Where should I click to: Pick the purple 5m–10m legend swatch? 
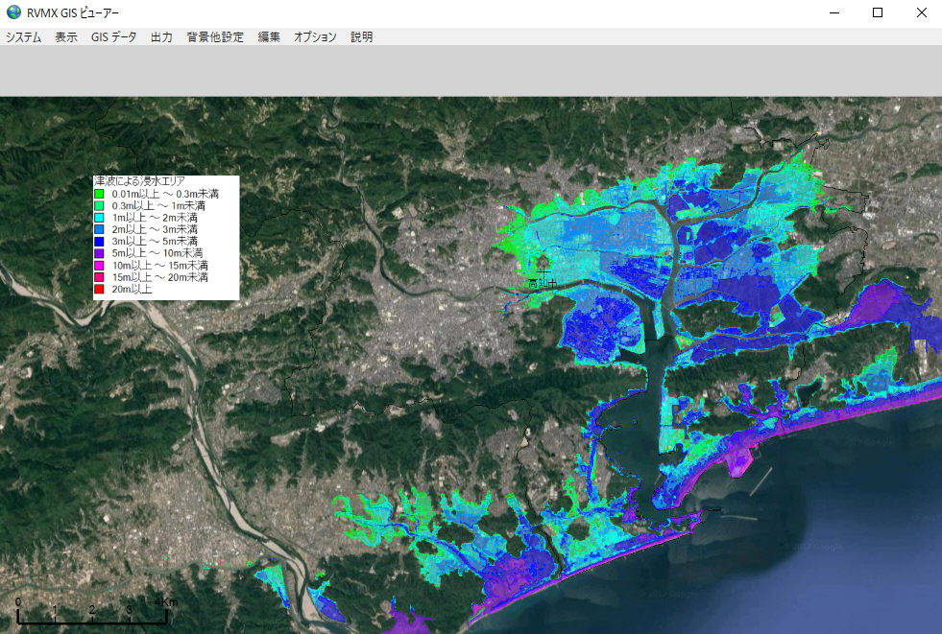click(x=99, y=253)
